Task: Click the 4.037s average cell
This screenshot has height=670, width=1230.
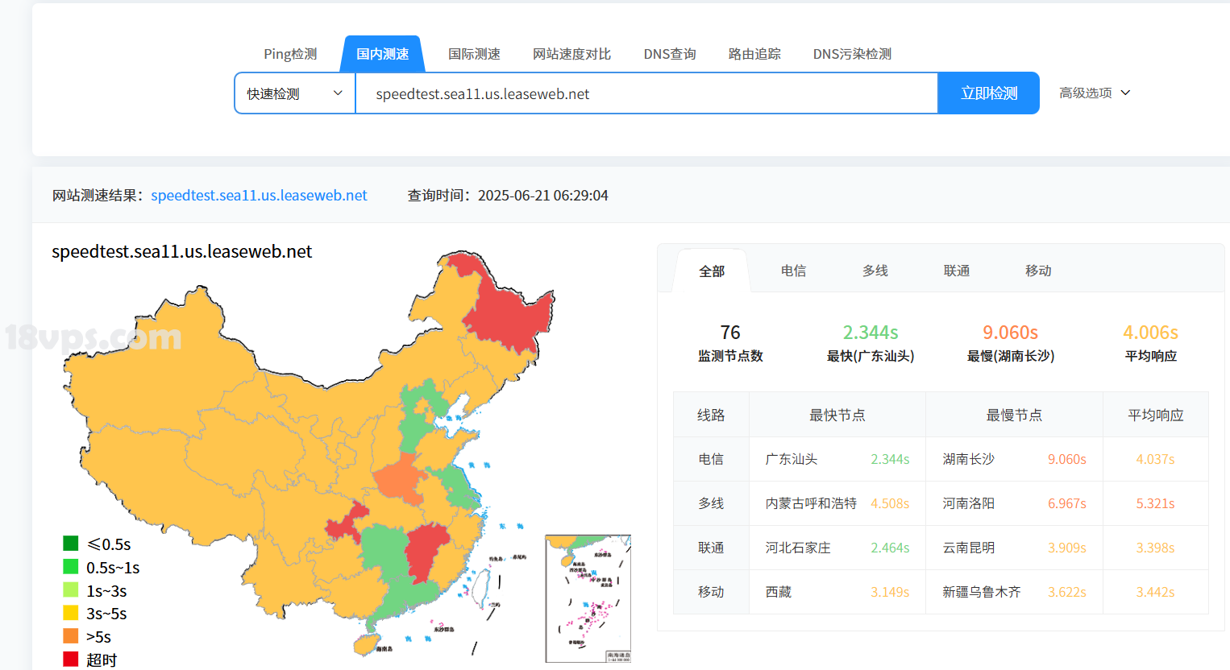Action: (1155, 459)
